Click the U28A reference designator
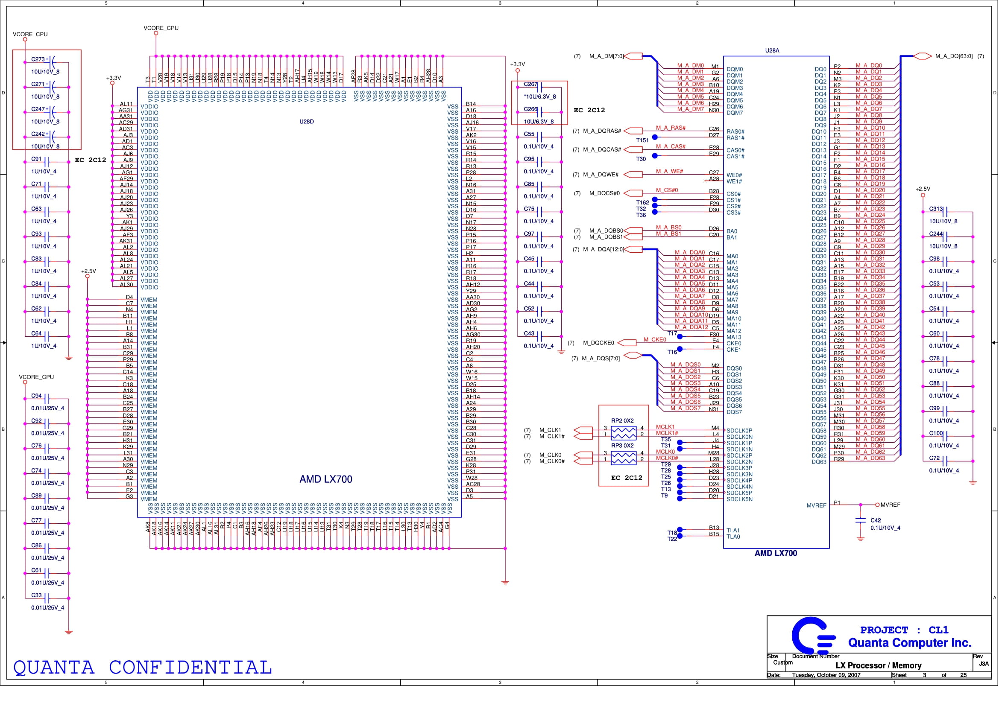This screenshot has height=706, width=999. click(772, 50)
